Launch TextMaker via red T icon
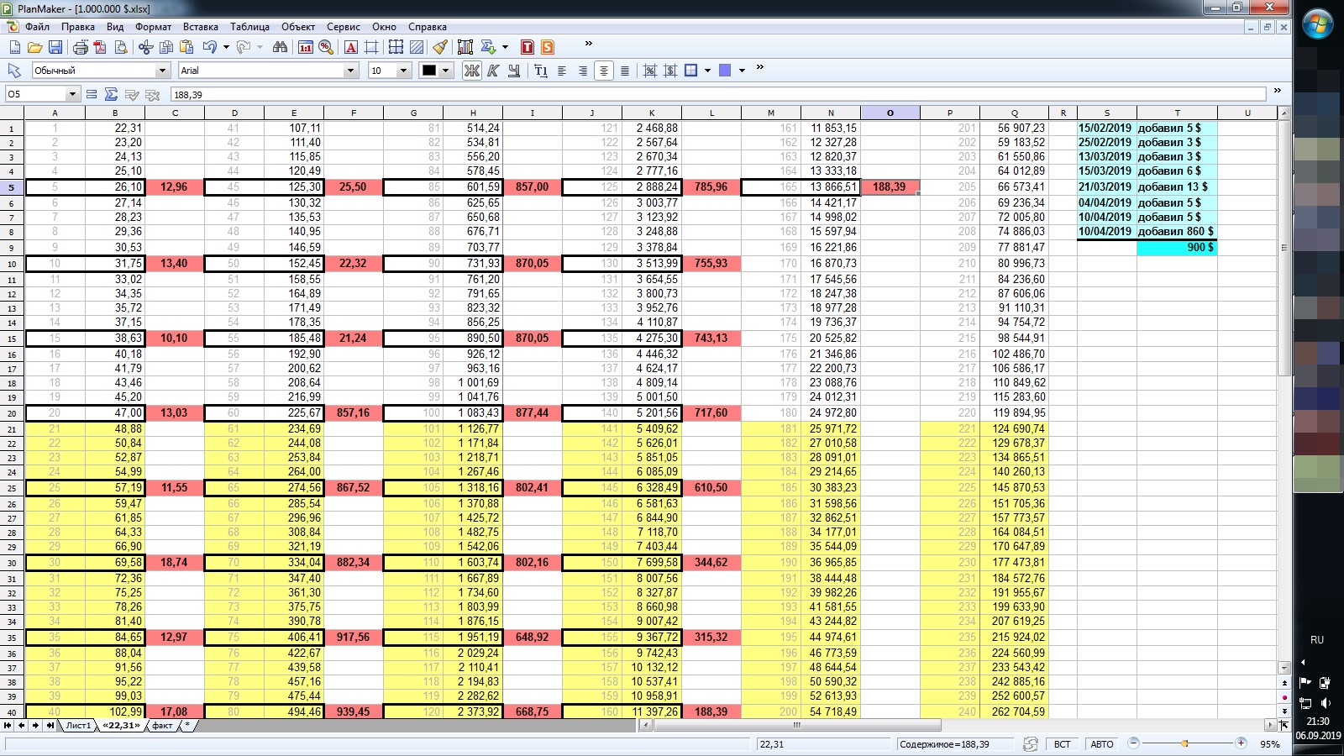1344x756 pixels. (x=528, y=47)
